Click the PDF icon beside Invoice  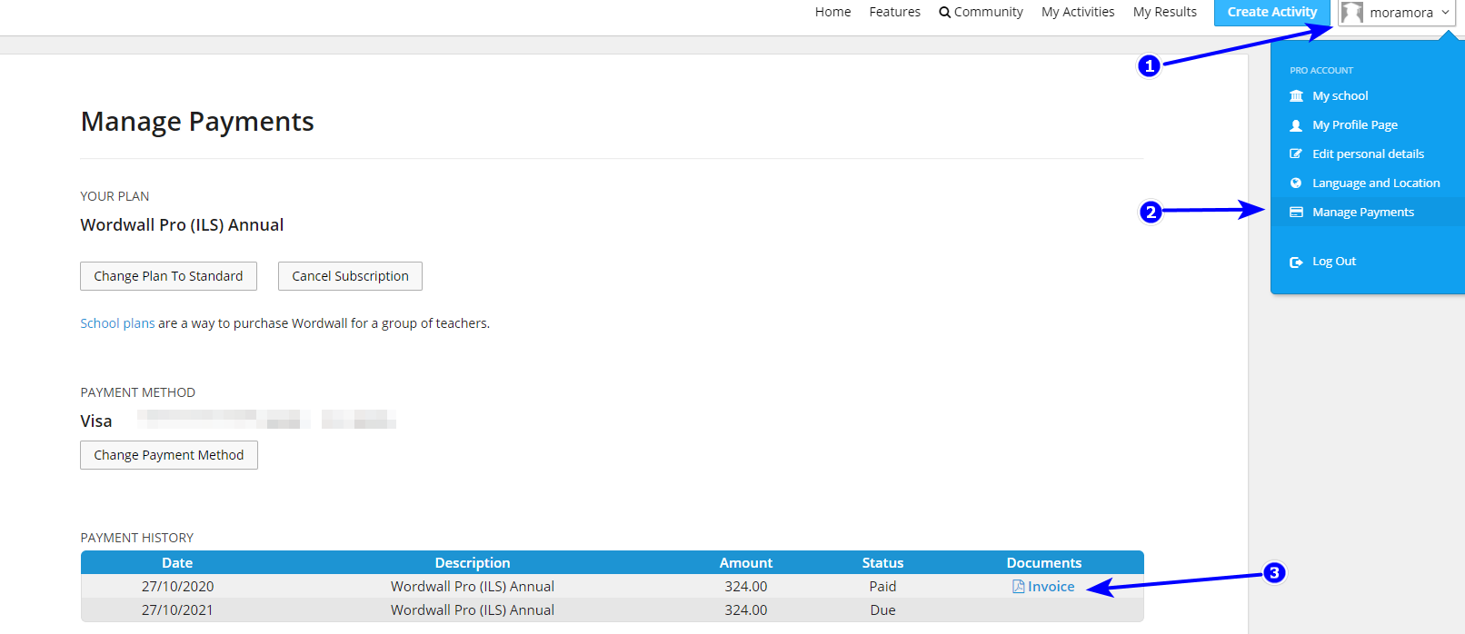[1018, 587]
